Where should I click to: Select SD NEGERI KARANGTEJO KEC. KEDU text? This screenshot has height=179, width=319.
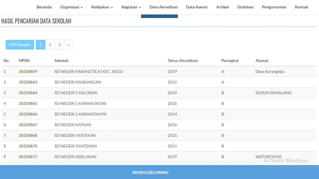pyautogui.click(x=88, y=71)
